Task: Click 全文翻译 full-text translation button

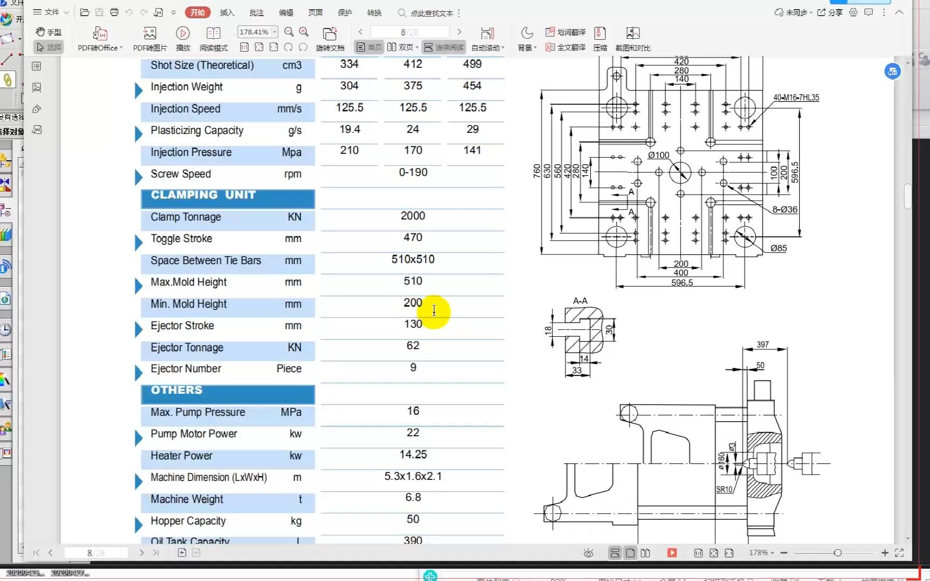Action: coord(565,47)
